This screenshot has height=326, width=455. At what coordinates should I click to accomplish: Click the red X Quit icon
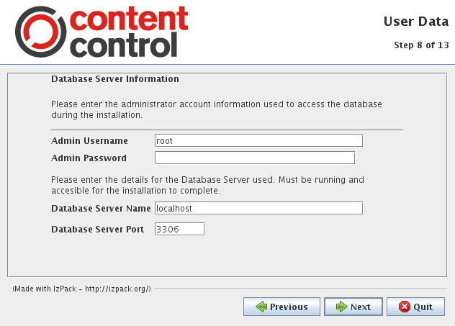pyautogui.click(x=405, y=307)
